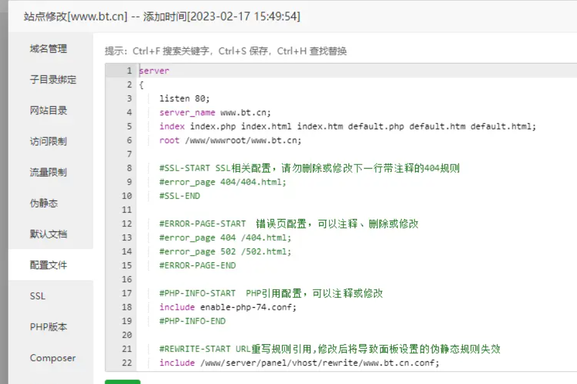Viewport: 577px width, 384px height.
Task: Select the 网站目录 sidebar tab
Action: coord(48,111)
